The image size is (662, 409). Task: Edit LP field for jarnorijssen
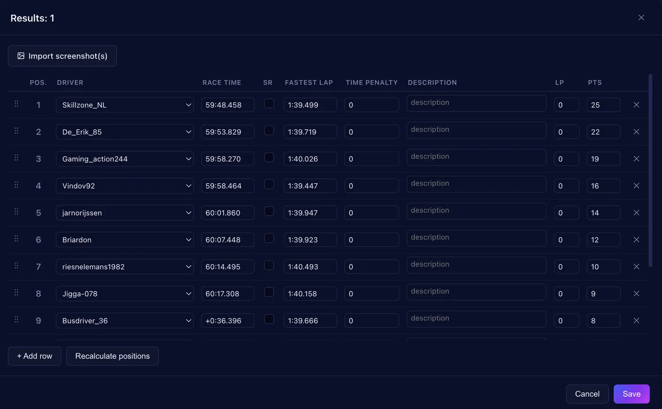[567, 212]
